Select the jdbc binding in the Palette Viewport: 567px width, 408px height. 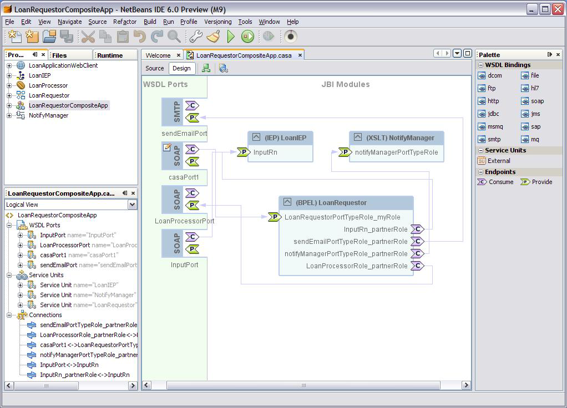[489, 114]
